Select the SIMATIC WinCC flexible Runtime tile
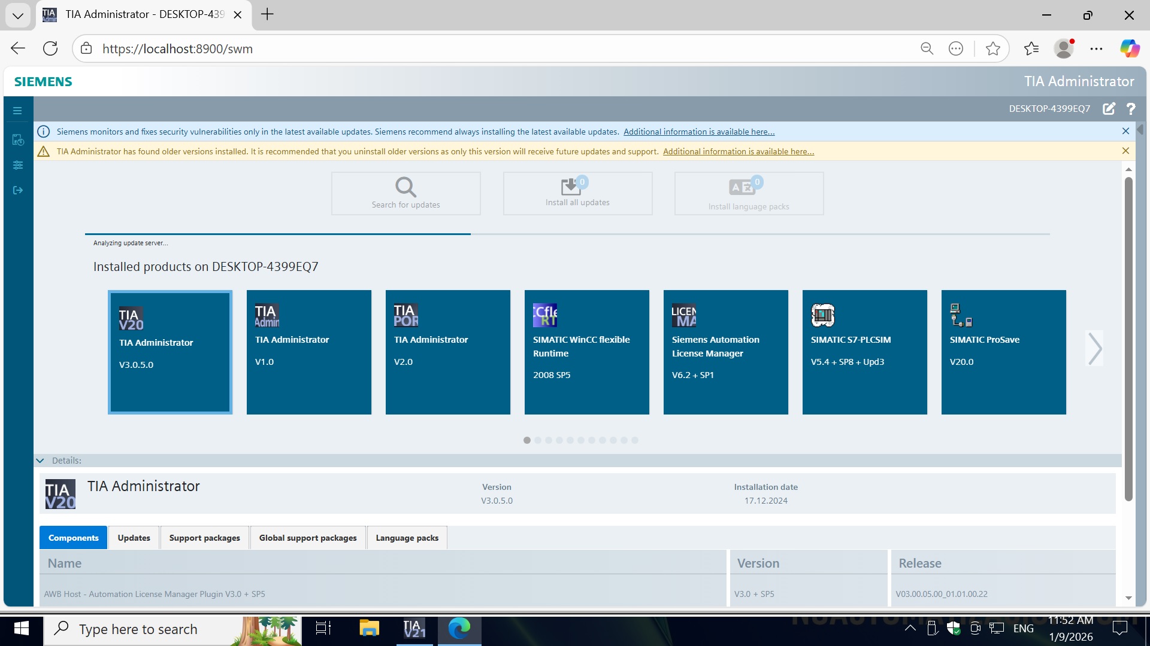The image size is (1150, 646). tap(587, 352)
